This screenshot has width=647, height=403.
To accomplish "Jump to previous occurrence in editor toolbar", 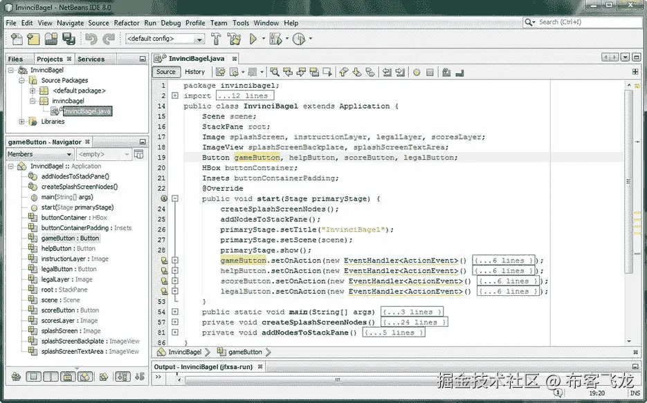I will pyautogui.click(x=288, y=73).
